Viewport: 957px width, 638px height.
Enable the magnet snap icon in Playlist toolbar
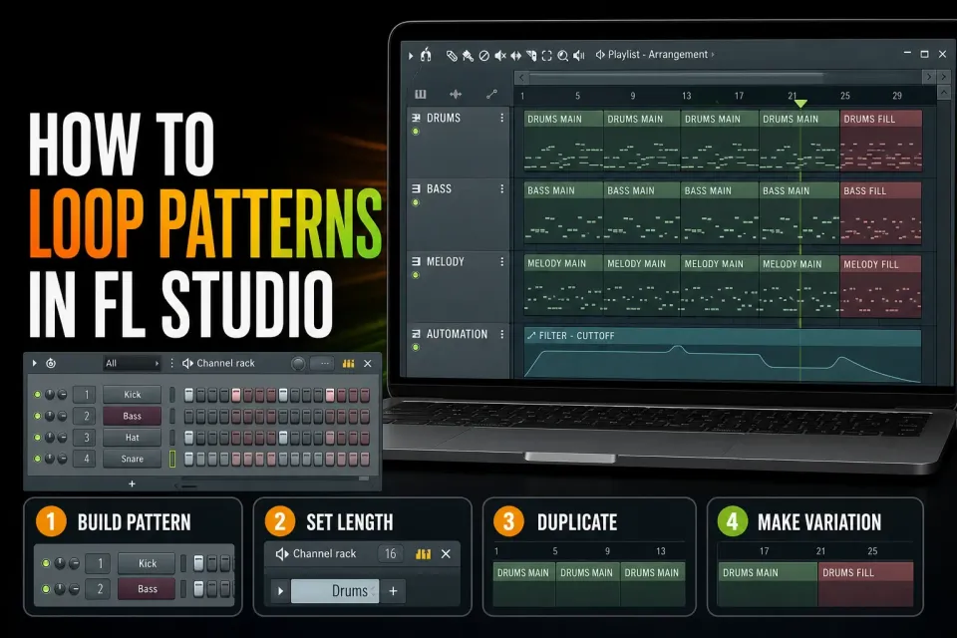click(x=426, y=55)
